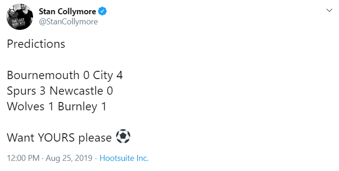Click the word Newcastle in the tweet
Image resolution: width=339 pixels, height=171 pixels.
click(x=76, y=91)
